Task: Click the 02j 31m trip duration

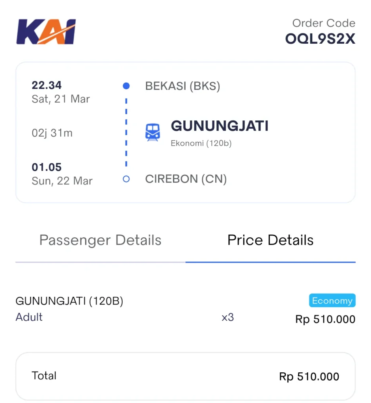Action: [52, 133]
